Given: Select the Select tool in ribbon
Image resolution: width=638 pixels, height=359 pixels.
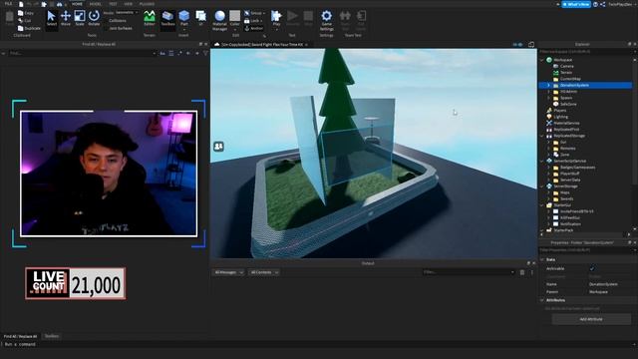Looking at the screenshot, I should [x=51, y=19].
